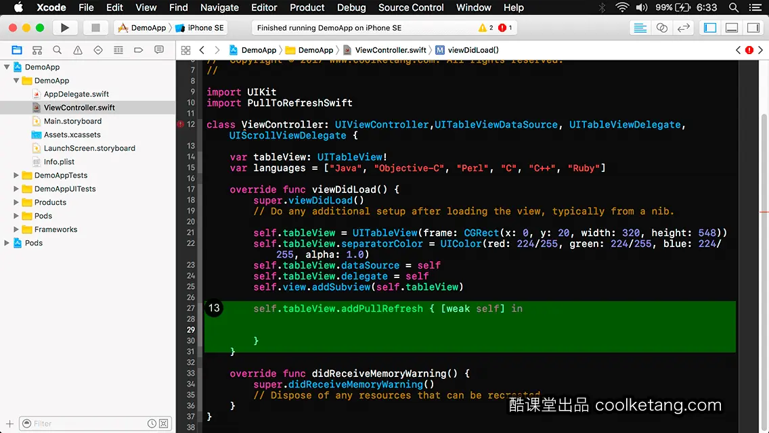This screenshot has width=769, height=433.
Task: Add a new file with plus button
Action: [x=9, y=424]
